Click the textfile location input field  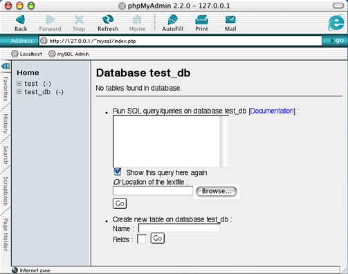point(153,191)
